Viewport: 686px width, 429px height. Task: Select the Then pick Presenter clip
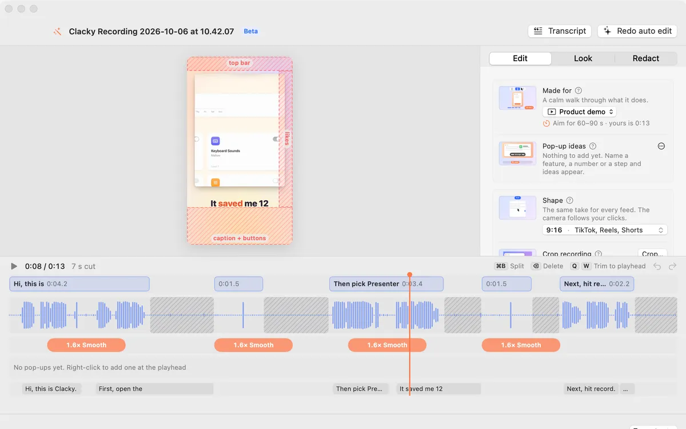386,284
